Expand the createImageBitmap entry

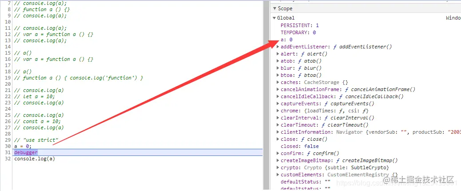coord(278,160)
